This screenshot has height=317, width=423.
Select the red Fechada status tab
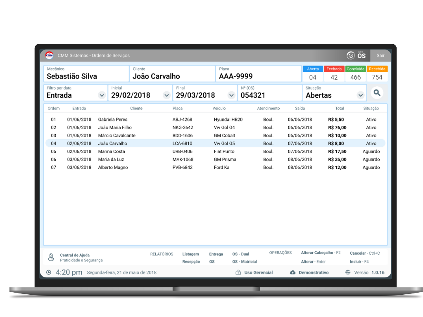(x=334, y=69)
